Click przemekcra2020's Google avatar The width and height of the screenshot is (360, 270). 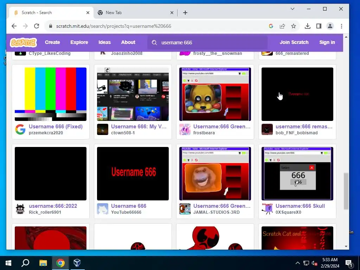(20, 129)
